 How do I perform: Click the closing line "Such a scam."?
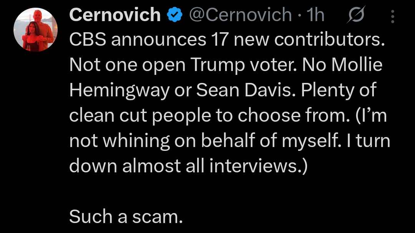click(125, 218)
